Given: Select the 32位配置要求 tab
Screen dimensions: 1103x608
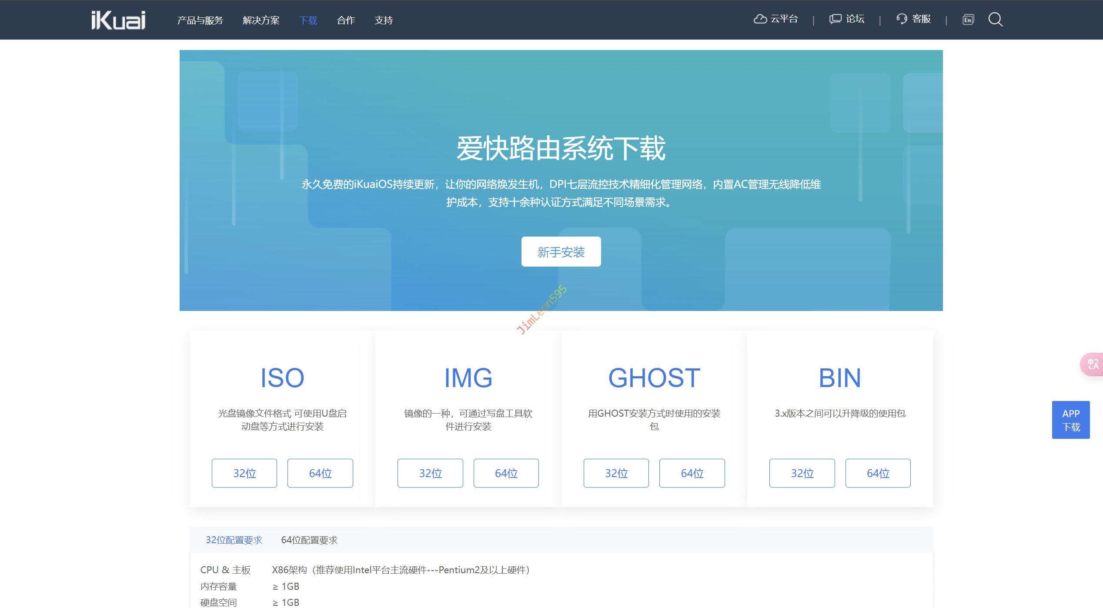Looking at the screenshot, I should [x=234, y=540].
